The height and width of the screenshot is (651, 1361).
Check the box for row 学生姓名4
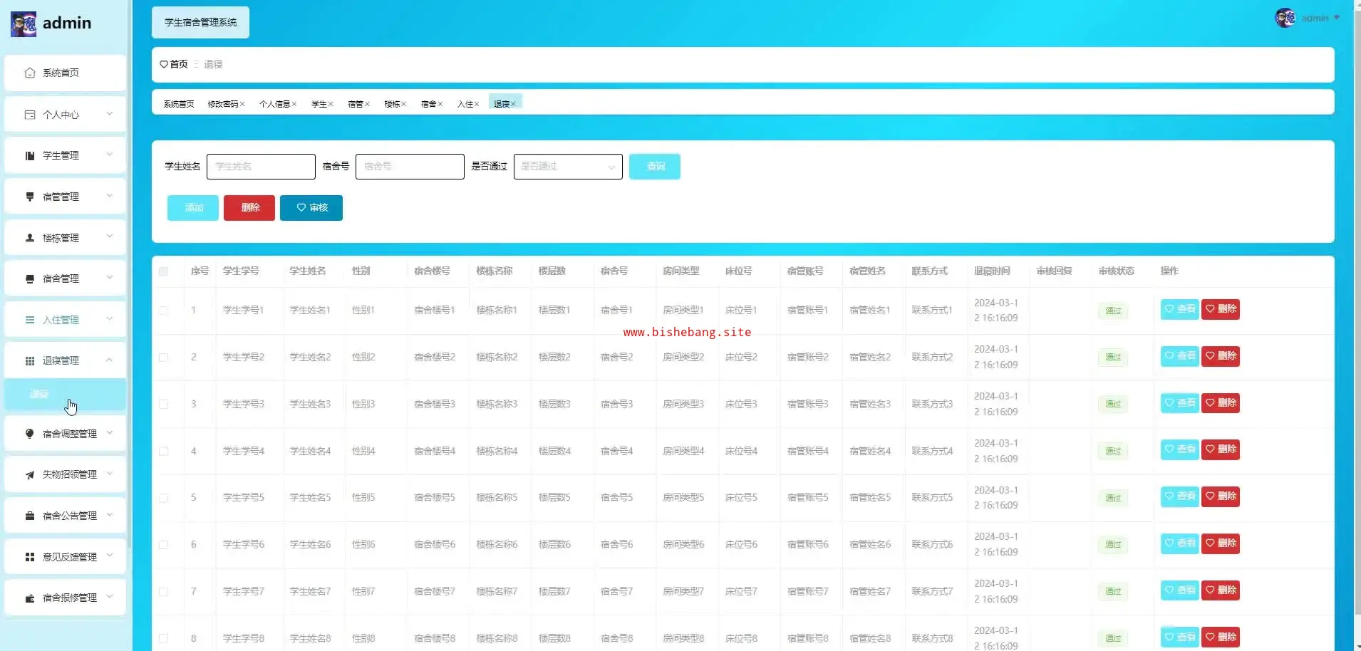164,452
